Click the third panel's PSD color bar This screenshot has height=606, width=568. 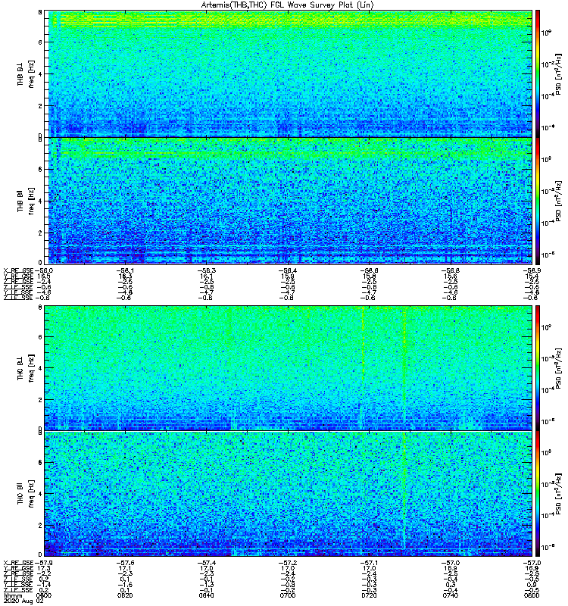click(x=538, y=367)
